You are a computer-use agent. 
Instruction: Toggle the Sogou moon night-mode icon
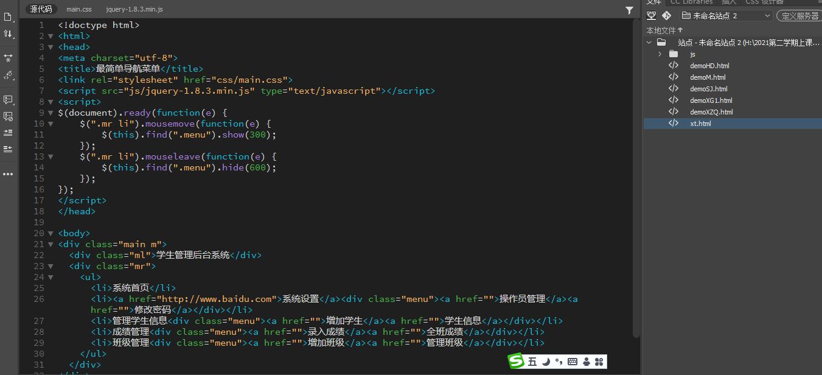click(x=546, y=362)
